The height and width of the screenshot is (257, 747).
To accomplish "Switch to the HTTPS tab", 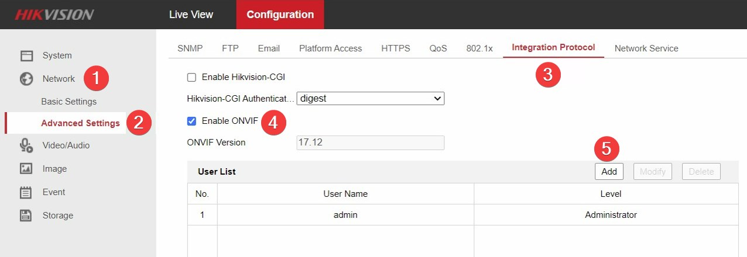I will tap(395, 48).
